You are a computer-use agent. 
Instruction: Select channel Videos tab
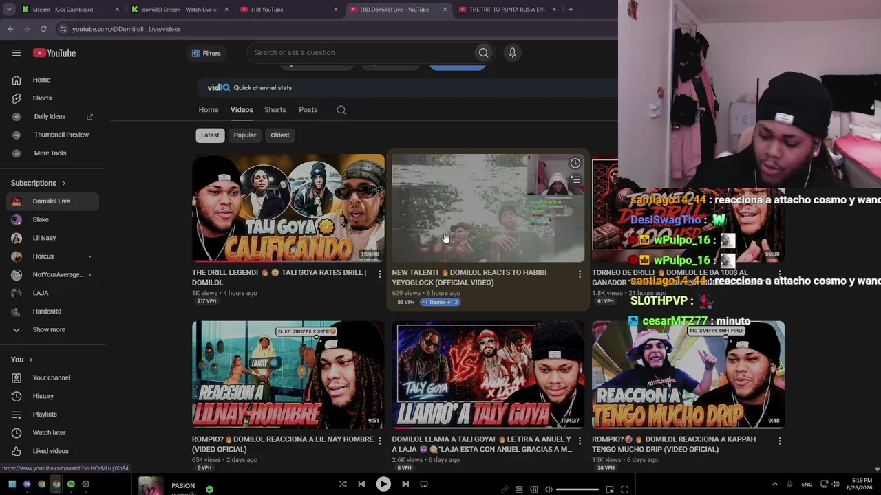242,110
